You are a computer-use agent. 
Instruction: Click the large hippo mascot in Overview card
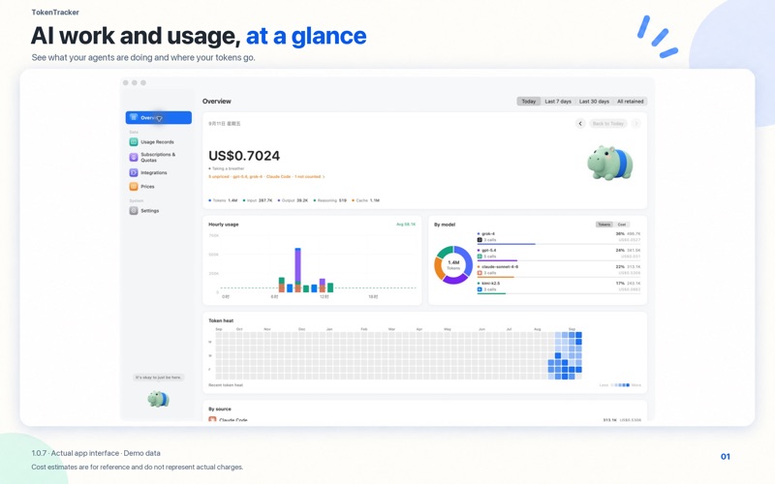pos(610,163)
